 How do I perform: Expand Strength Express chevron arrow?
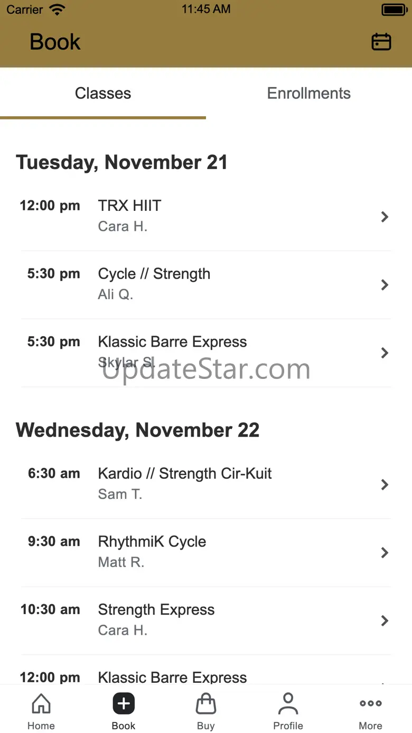[x=385, y=621]
